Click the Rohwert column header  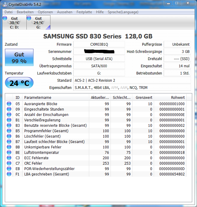[170, 98]
